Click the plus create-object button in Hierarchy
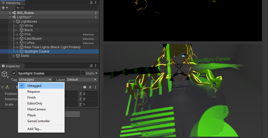Screen dimensions: 268x138 [3, 8]
